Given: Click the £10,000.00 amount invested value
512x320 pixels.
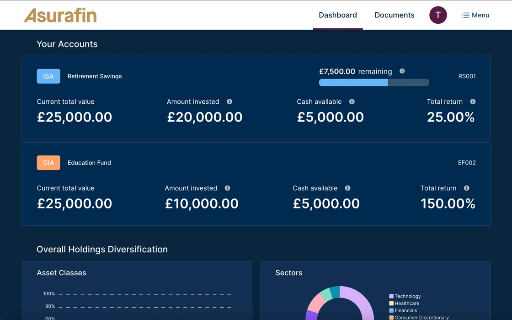Looking at the screenshot, I should (x=202, y=204).
